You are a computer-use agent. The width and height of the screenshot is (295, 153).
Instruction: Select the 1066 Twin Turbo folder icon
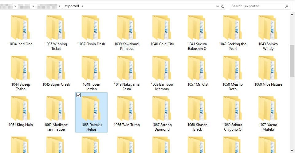126,109
